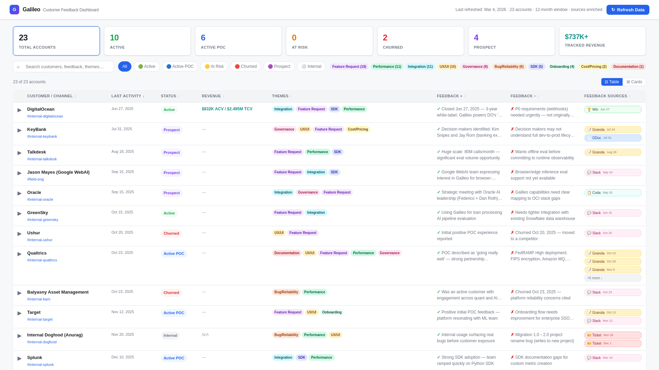This screenshot has height=370, width=659.
Task: Filter by UX/UI (10) theme tag
Action: (448, 67)
